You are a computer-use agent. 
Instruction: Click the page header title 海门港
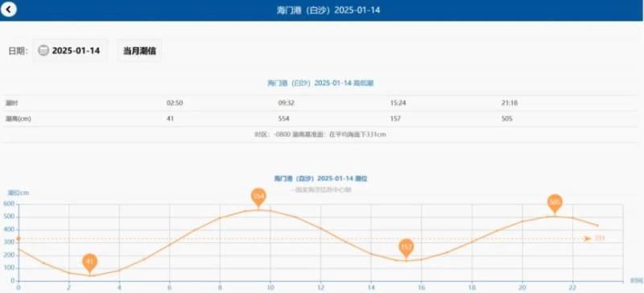pyautogui.click(x=328, y=10)
